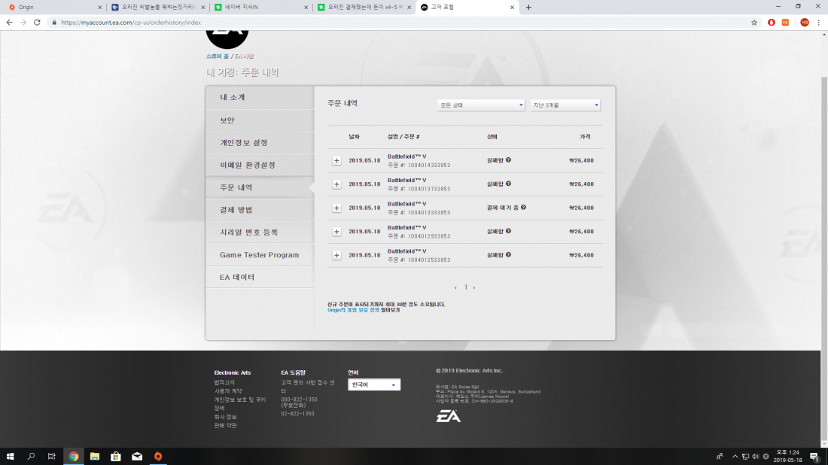Open the 한국어 language dropdown
This screenshot has height=465, width=828.
pos(374,384)
